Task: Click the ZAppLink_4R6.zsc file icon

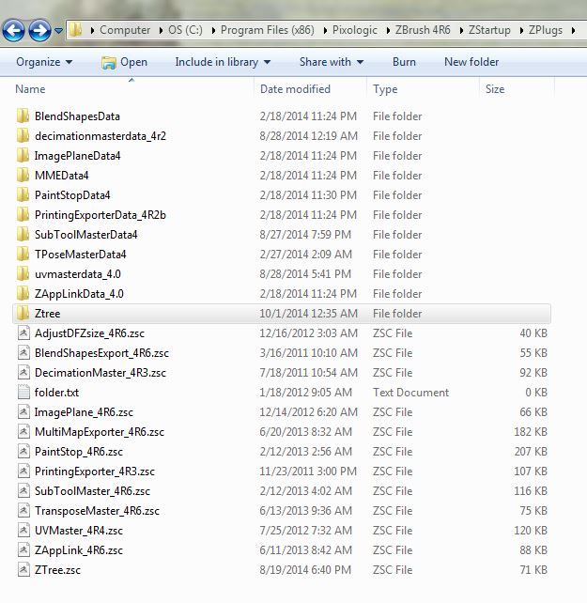Action: pyautogui.click(x=23, y=549)
